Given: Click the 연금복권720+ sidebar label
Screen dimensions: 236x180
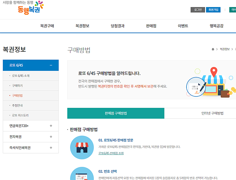Looking at the screenshot, I should click(x=19, y=126).
